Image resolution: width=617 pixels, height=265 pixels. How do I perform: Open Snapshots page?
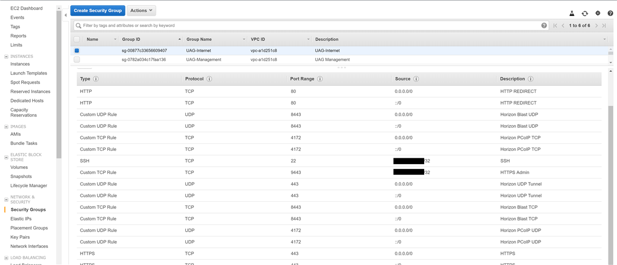pyautogui.click(x=21, y=176)
